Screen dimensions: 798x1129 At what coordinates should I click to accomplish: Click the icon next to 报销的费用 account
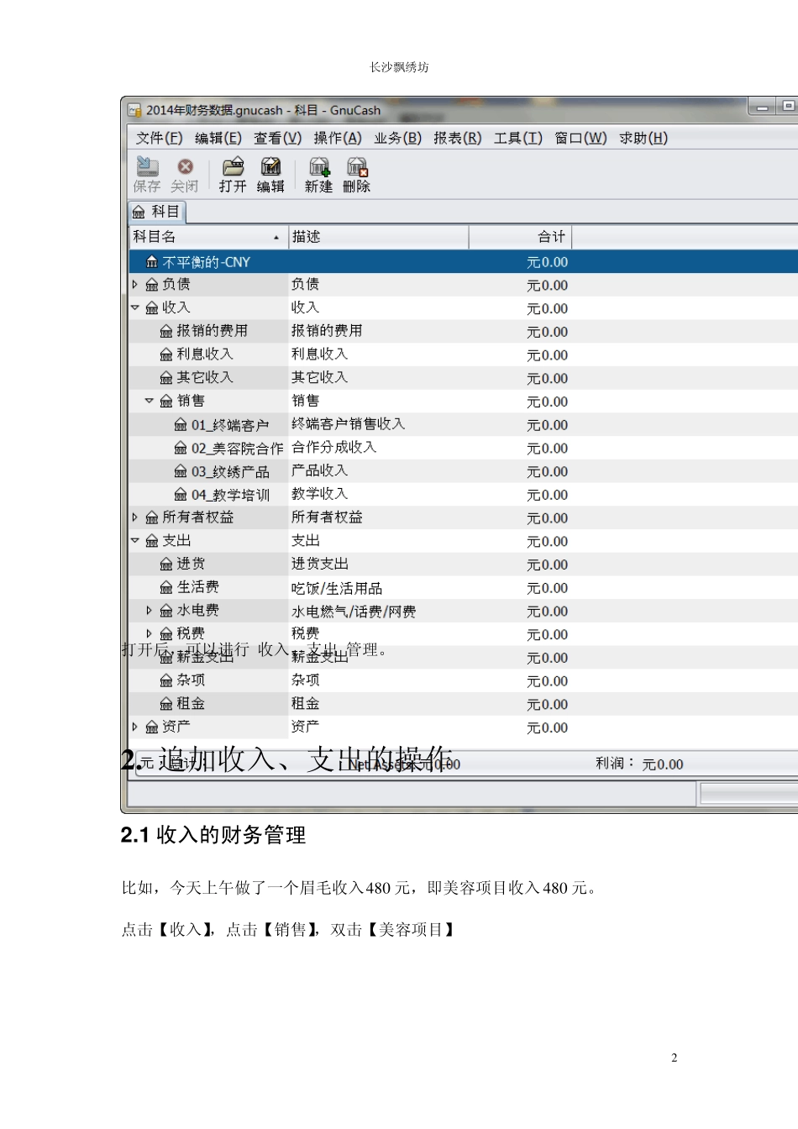pyautogui.click(x=166, y=332)
